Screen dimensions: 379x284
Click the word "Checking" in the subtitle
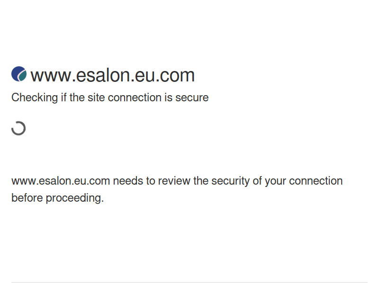pos(32,98)
